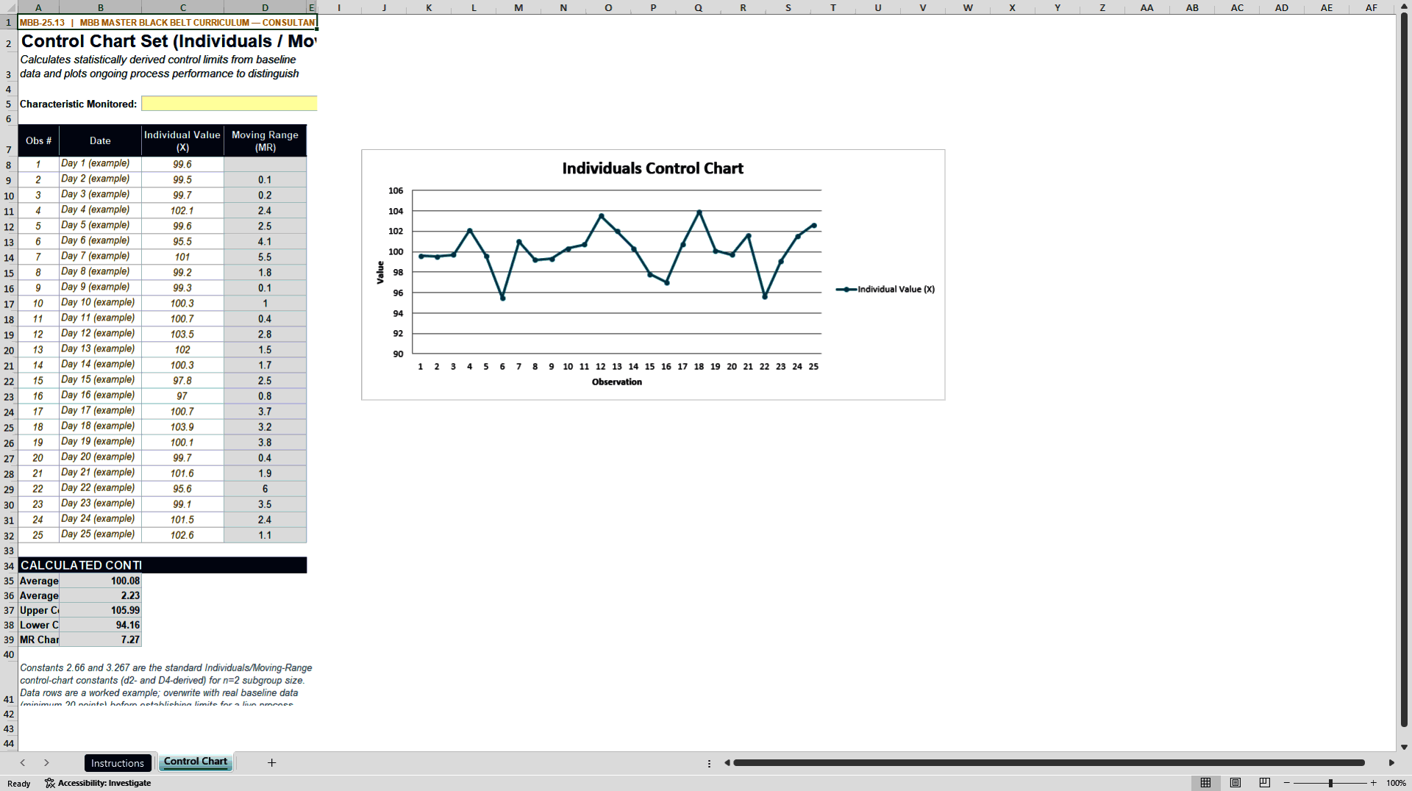Click the Control Chart Set title cell
Screen dimensions: 1412x791
[x=168, y=41]
